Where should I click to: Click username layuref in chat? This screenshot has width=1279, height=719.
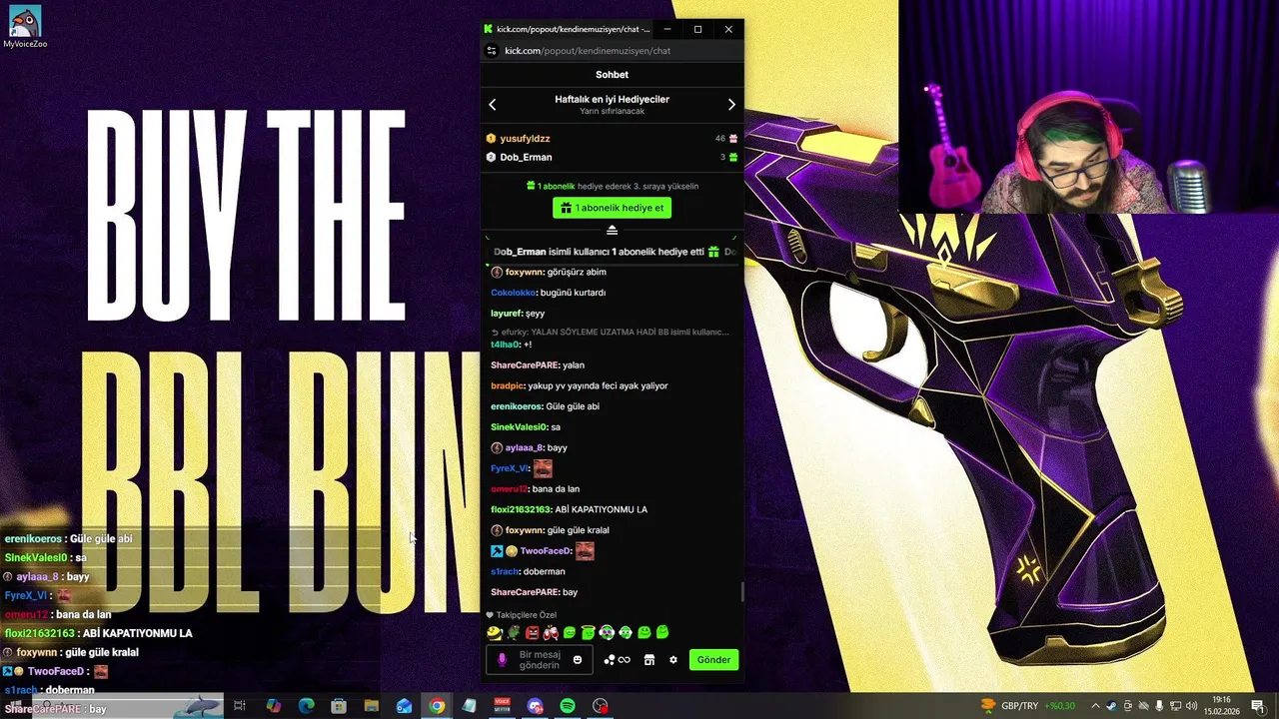tap(506, 314)
